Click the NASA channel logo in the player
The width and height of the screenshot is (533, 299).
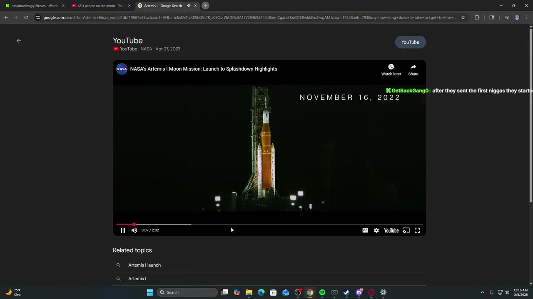pyautogui.click(x=122, y=69)
